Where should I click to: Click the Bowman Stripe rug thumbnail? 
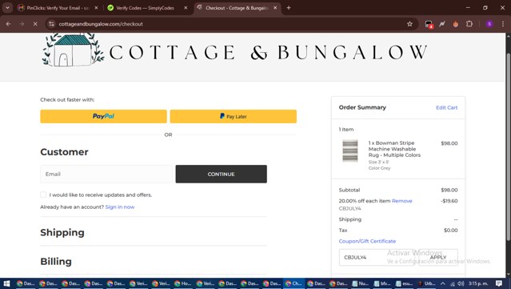pyautogui.click(x=350, y=151)
